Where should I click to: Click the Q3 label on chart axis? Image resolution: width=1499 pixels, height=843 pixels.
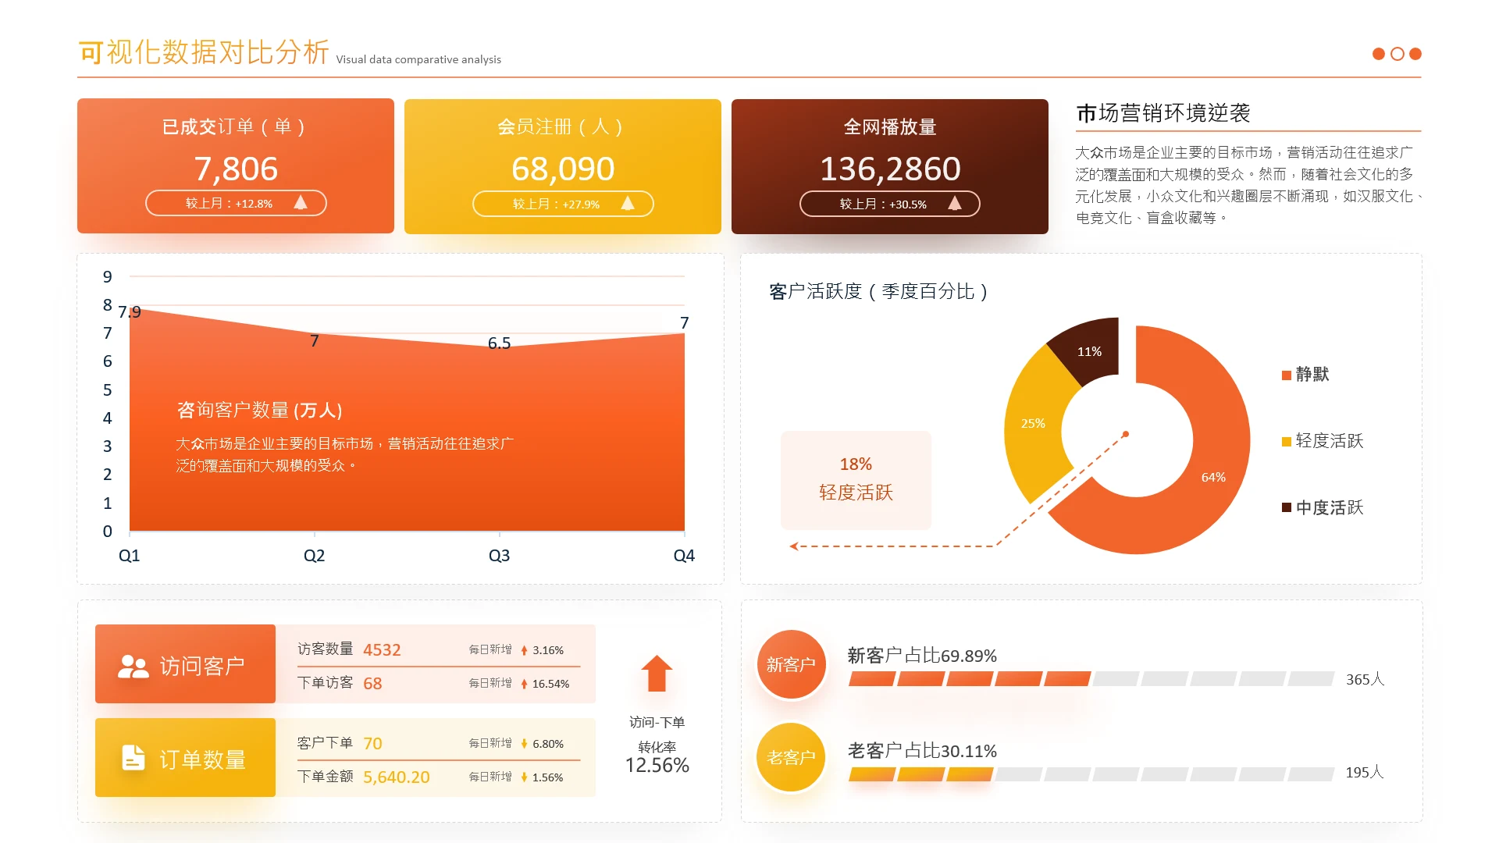pos(499,556)
